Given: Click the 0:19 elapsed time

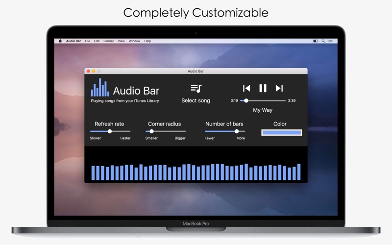Looking at the screenshot, I should coord(234,100).
